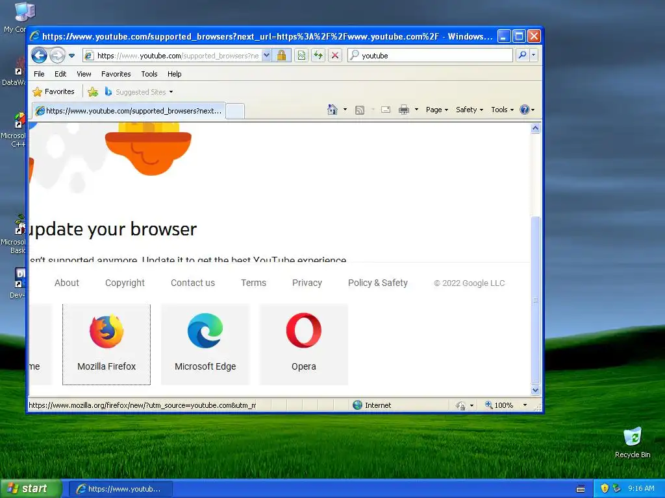
Task: Open the Tools command bar menu
Action: (x=502, y=110)
